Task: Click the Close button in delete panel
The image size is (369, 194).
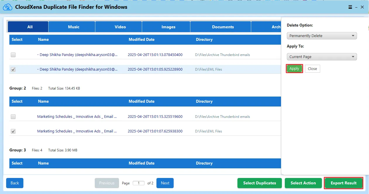Action: pos(312,69)
